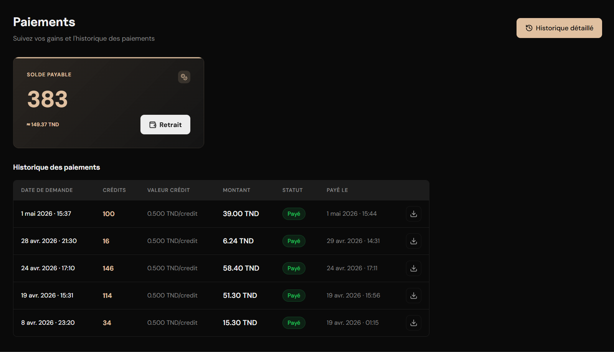Click the 39.00 TND amount
Viewport: 614px width, 352px height.
[x=241, y=214]
